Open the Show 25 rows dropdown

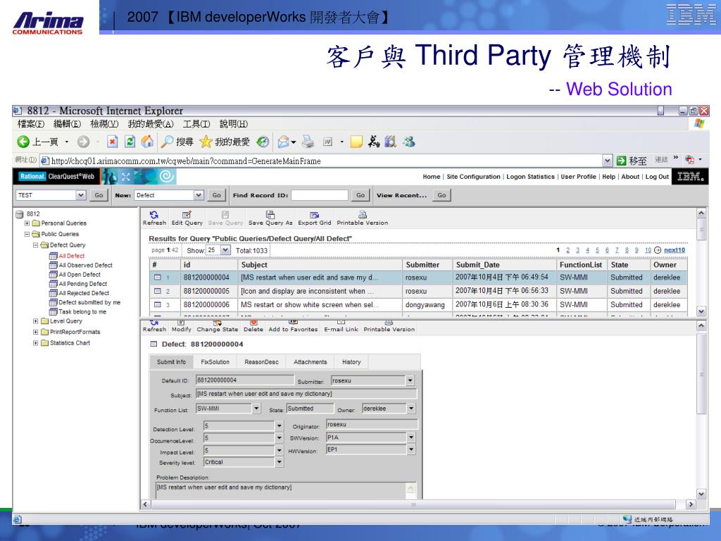point(225,250)
